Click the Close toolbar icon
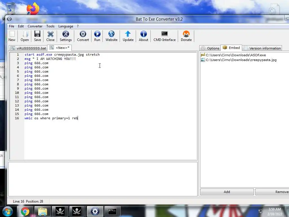Image resolution: width=289 pixels, height=217 pixels. click(x=50, y=36)
